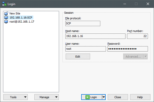Click the Host name label

(x=72, y=31)
